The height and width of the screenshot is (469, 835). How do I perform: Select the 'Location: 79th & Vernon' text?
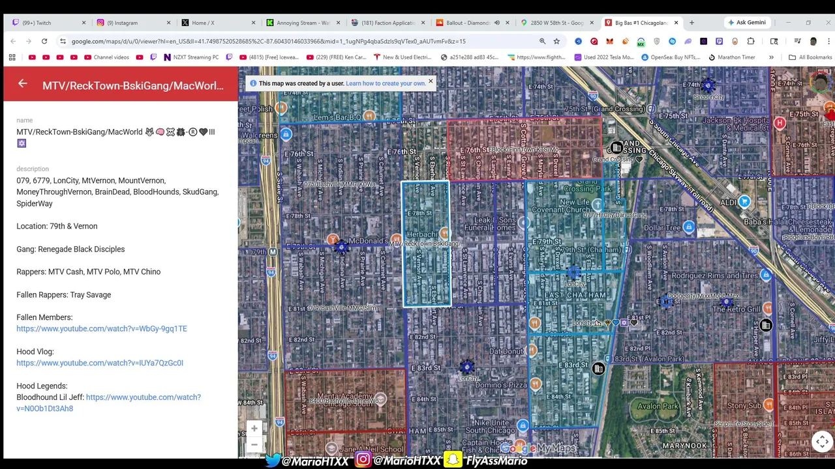click(57, 226)
